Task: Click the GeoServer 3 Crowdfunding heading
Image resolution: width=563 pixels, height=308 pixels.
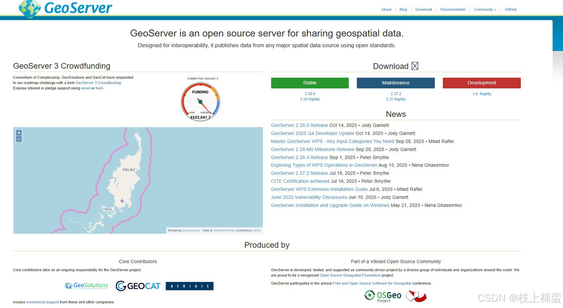Action: [62, 66]
